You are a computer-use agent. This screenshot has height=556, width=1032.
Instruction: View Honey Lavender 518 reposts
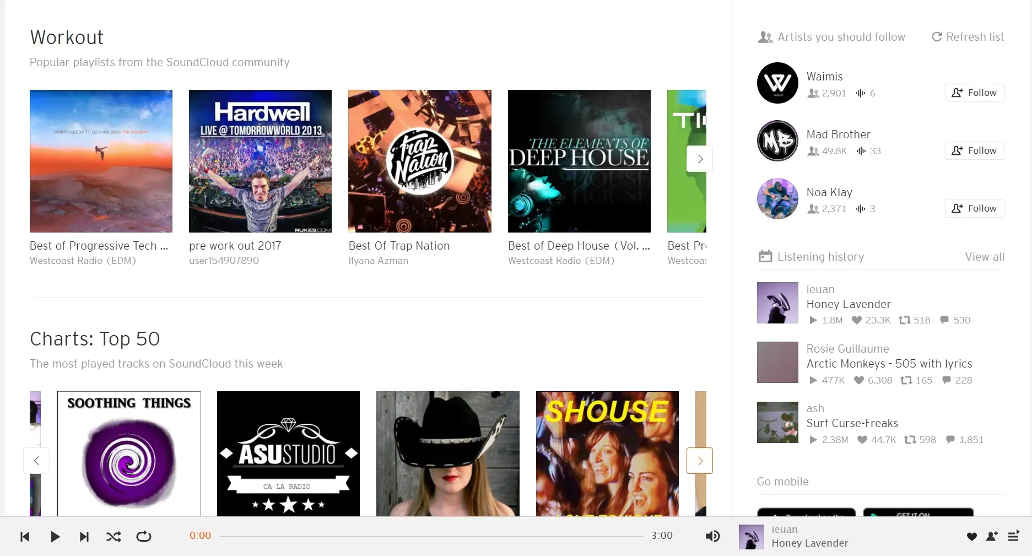coord(915,320)
